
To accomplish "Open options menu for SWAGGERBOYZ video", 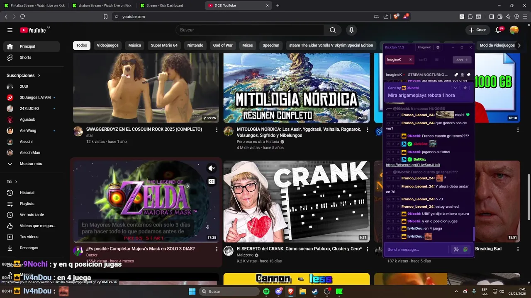I will (x=217, y=130).
